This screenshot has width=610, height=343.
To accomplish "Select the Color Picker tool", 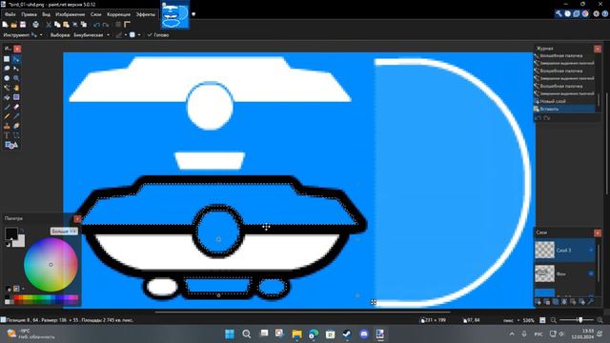I will (x=16, y=116).
